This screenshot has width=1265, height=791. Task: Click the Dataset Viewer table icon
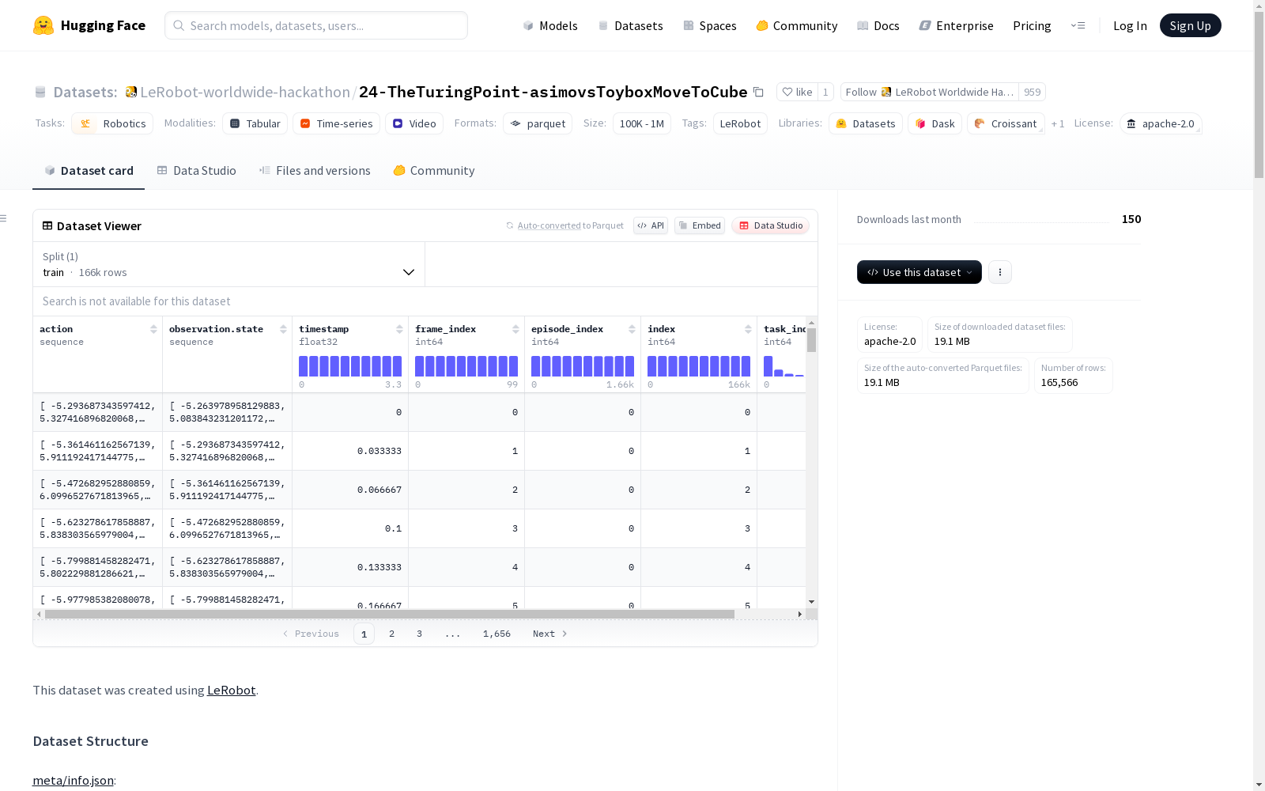47,225
